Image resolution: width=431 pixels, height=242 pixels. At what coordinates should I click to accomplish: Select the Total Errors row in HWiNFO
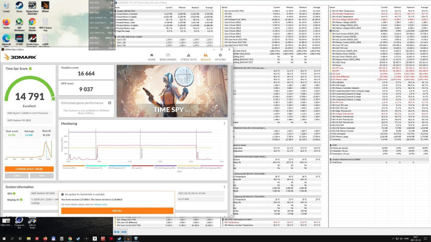(x=379, y=162)
